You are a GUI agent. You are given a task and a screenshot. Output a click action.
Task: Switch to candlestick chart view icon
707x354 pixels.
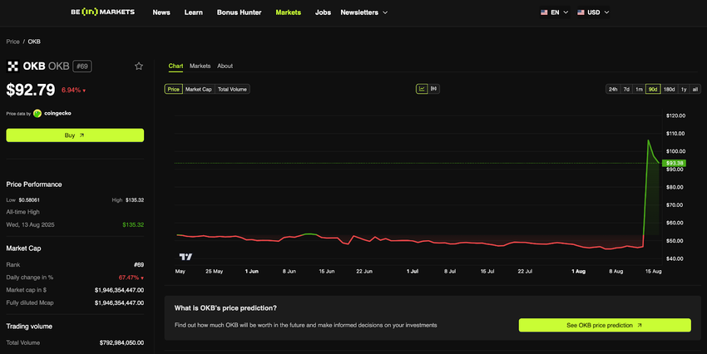pyautogui.click(x=434, y=89)
